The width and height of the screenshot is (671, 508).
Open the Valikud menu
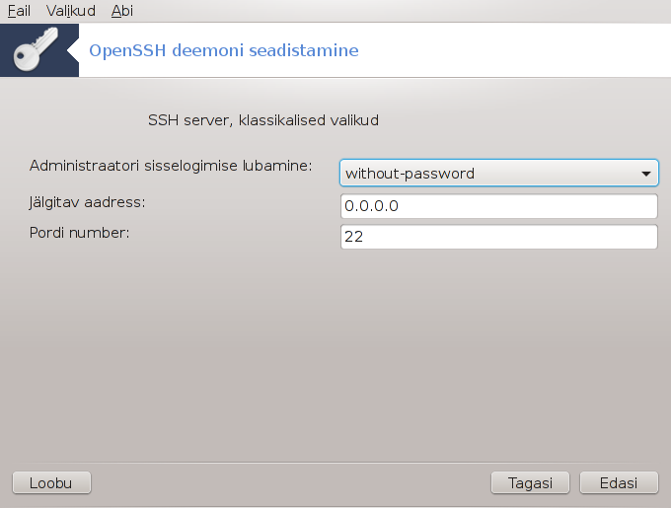(71, 11)
